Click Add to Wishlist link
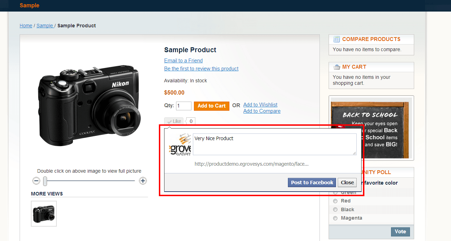This screenshot has width=451, height=241. click(260, 105)
